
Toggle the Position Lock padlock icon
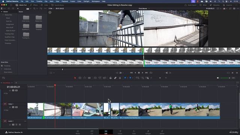(120, 78)
